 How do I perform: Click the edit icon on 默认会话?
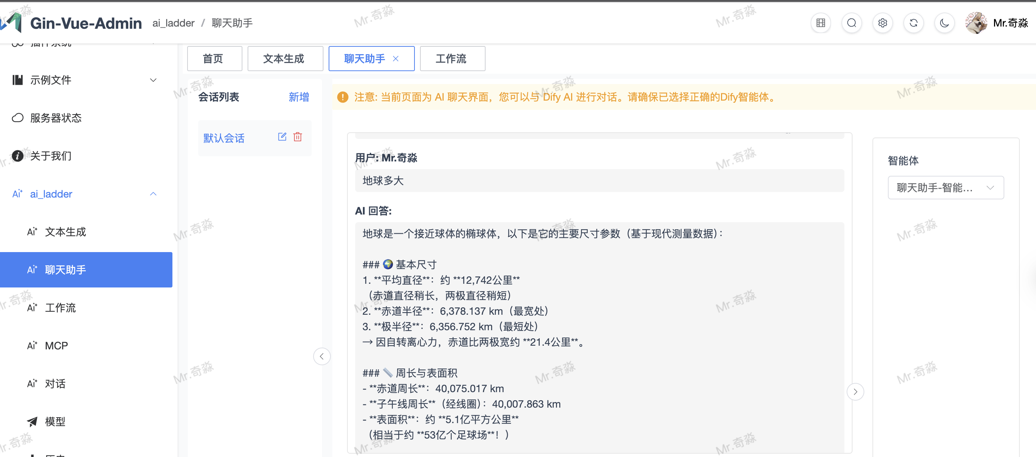click(x=282, y=137)
